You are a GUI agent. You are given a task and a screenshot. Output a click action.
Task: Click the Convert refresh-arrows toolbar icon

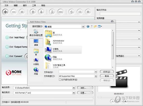(71, 12)
